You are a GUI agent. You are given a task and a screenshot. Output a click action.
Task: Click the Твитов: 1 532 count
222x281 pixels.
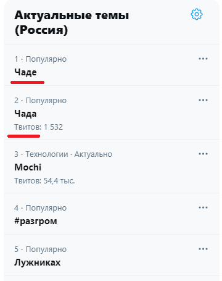[38, 127]
